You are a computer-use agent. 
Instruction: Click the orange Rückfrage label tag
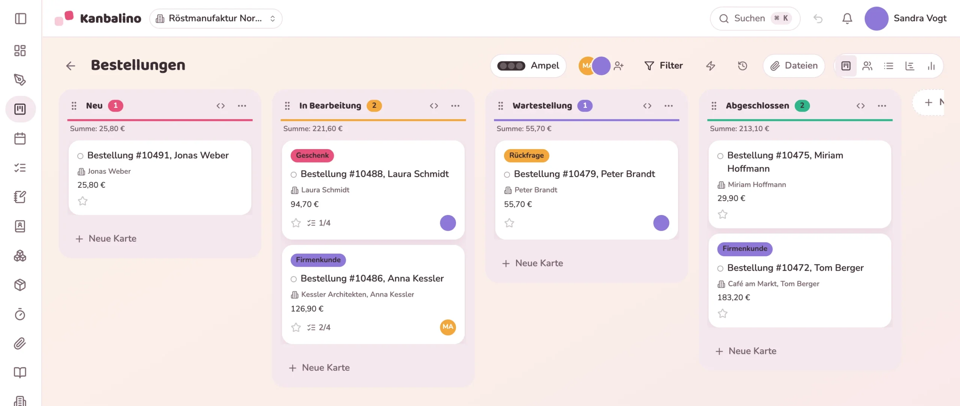point(526,155)
